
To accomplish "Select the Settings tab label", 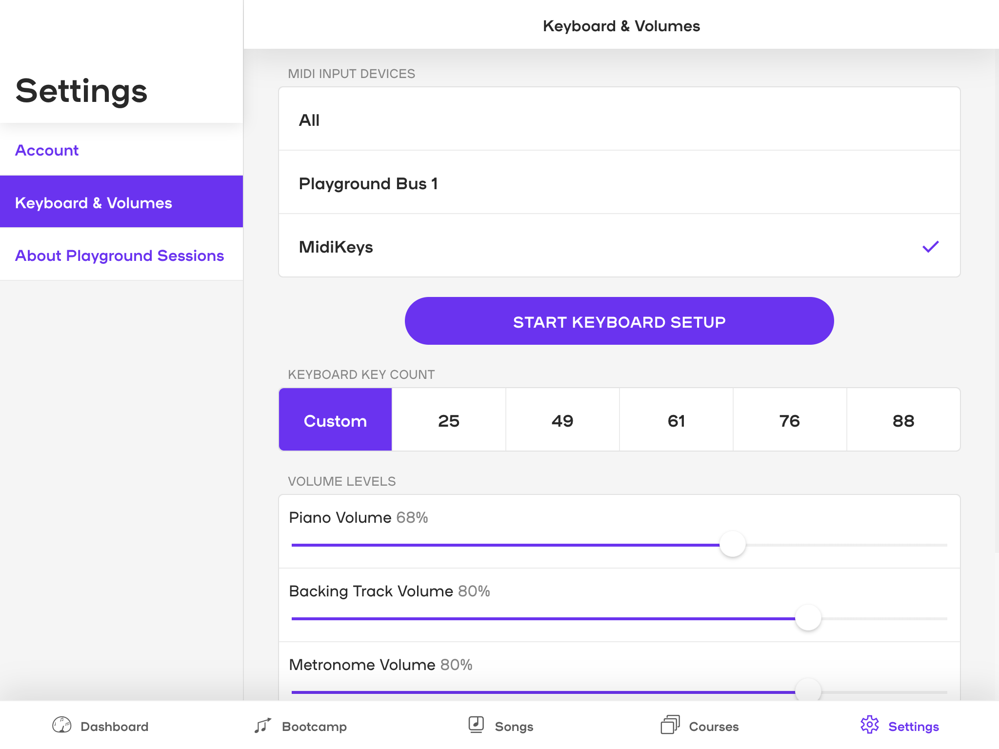I will pyautogui.click(x=914, y=727).
